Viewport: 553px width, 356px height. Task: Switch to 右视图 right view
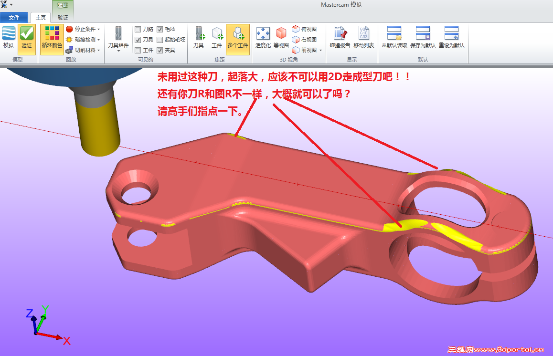[x=304, y=40]
